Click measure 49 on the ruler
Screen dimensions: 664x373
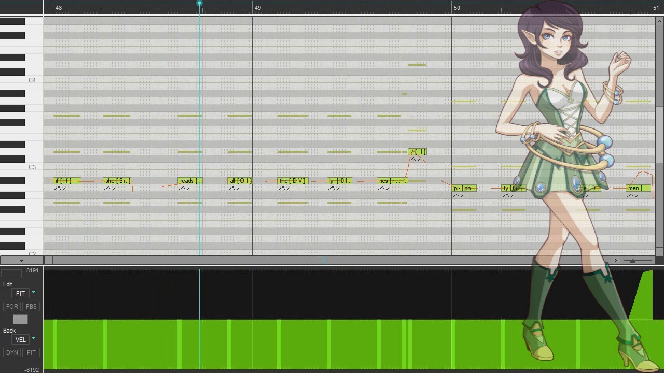[x=258, y=8]
